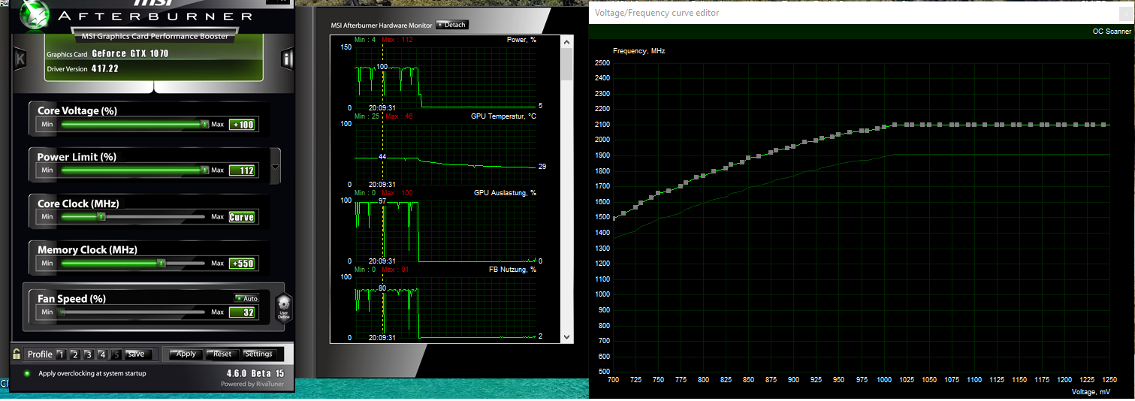1135x401 pixels.
Task: Load profile slot 5
Action: click(116, 354)
